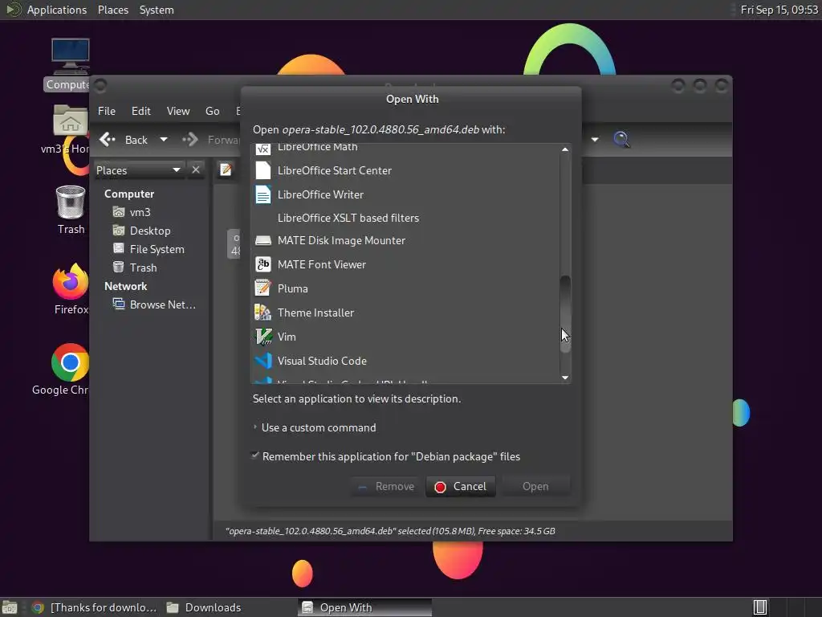The image size is (822, 617).
Task: Click the list scroll-up arrow
Action: pyautogui.click(x=565, y=149)
